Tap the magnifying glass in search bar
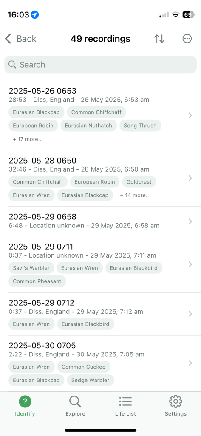Image resolution: width=201 pixels, height=436 pixels. click(12, 65)
